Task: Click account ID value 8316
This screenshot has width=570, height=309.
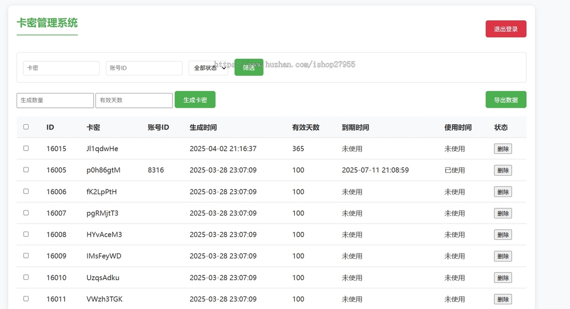Action: coord(156,170)
